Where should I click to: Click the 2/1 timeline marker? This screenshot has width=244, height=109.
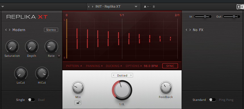click(177, 15)
